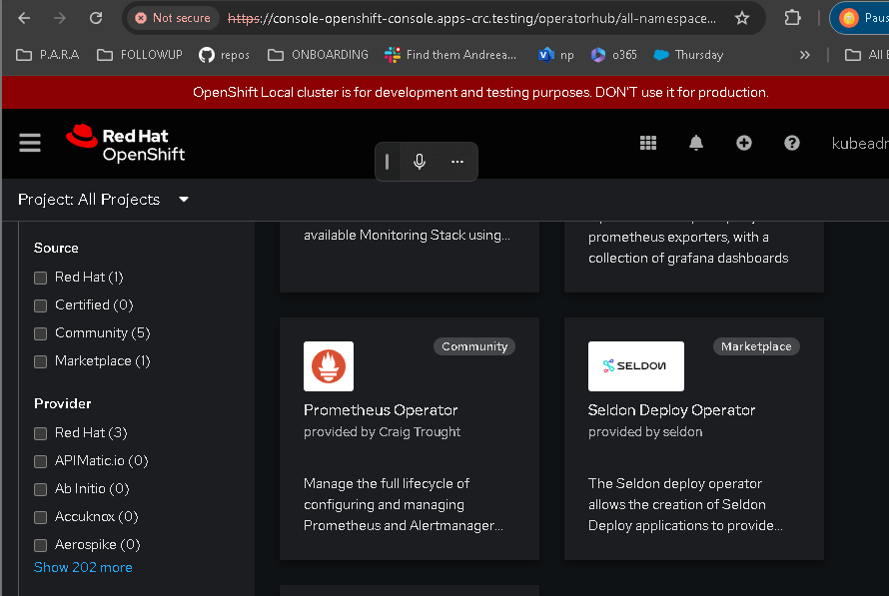This screenshot has height=596, width=889.
Task: Click the 'provided by seldon' text
Action: point(645,431)
